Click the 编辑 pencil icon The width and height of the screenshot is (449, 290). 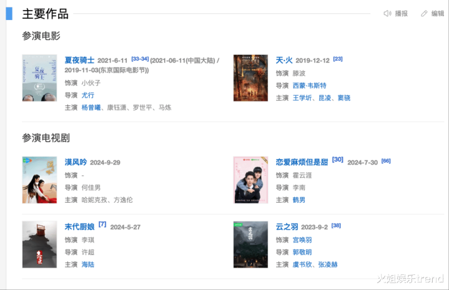coord(424,14)
